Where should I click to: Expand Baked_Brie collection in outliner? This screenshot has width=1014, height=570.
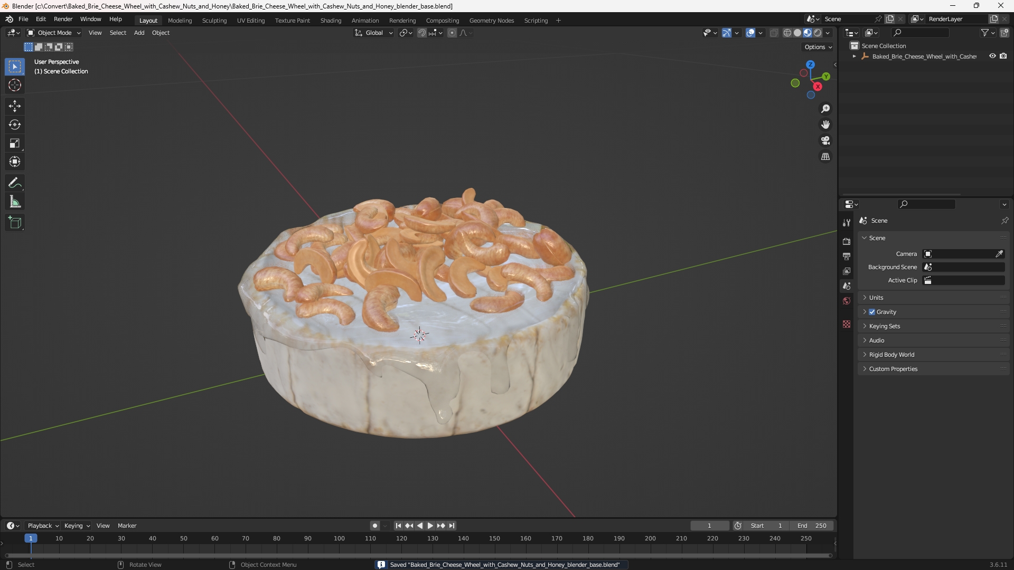854,56
